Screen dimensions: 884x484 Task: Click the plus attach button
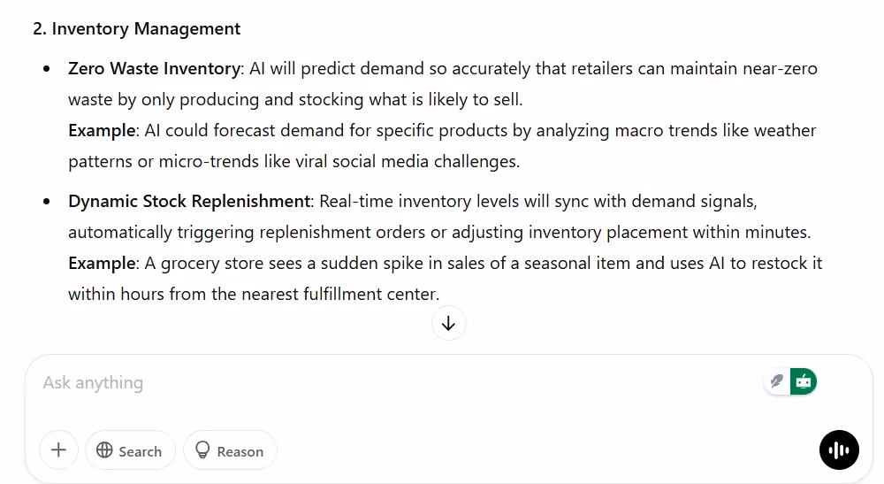click(x=58, y=450)
